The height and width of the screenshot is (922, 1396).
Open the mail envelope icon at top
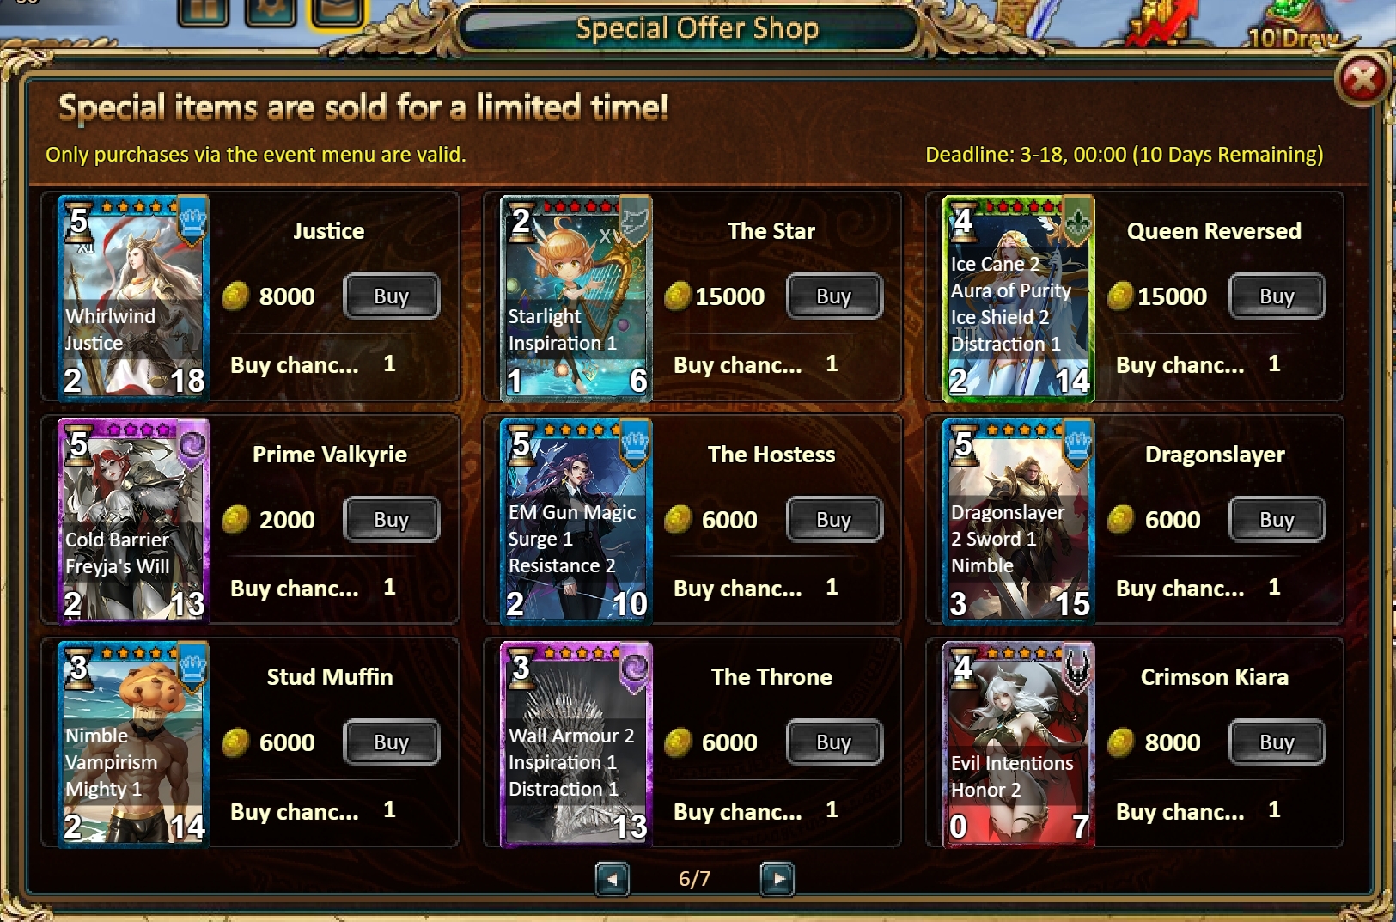tap(338, 12)
